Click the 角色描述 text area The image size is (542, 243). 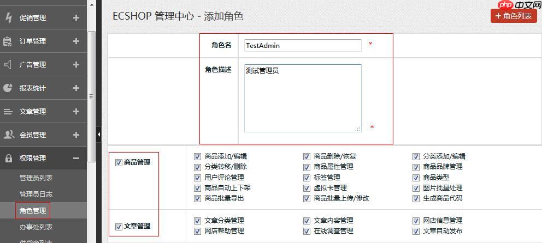click(303, 98)
